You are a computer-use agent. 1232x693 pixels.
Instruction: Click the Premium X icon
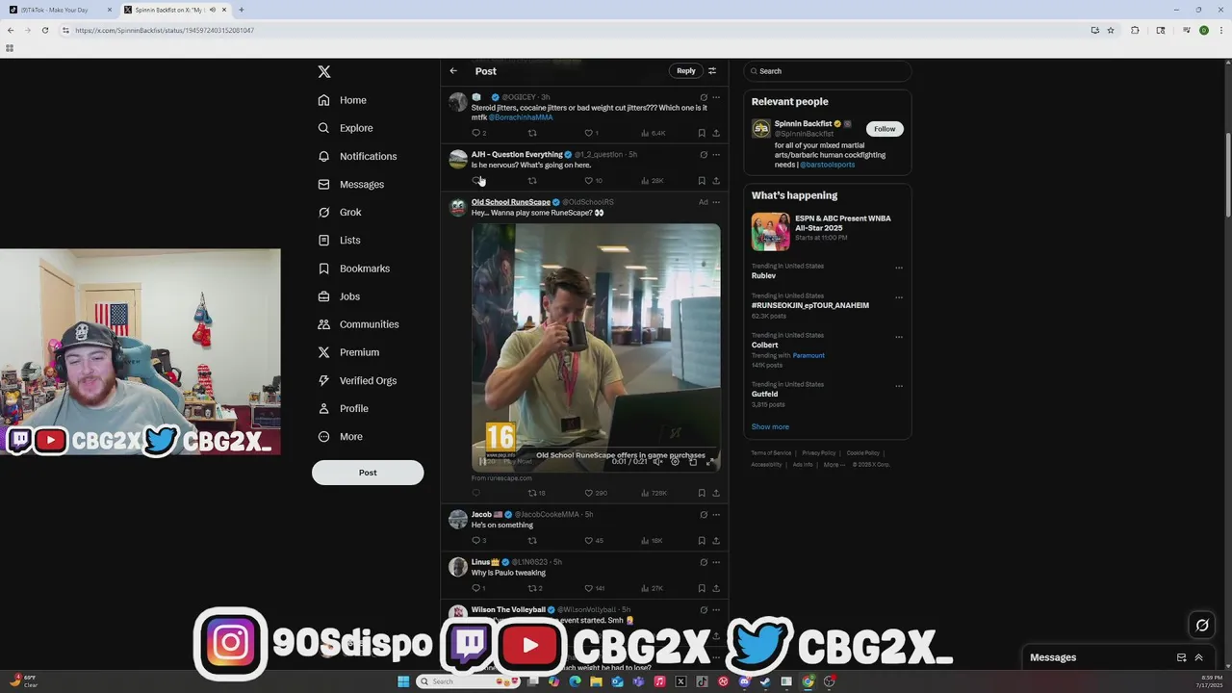[x=323, y=352]
